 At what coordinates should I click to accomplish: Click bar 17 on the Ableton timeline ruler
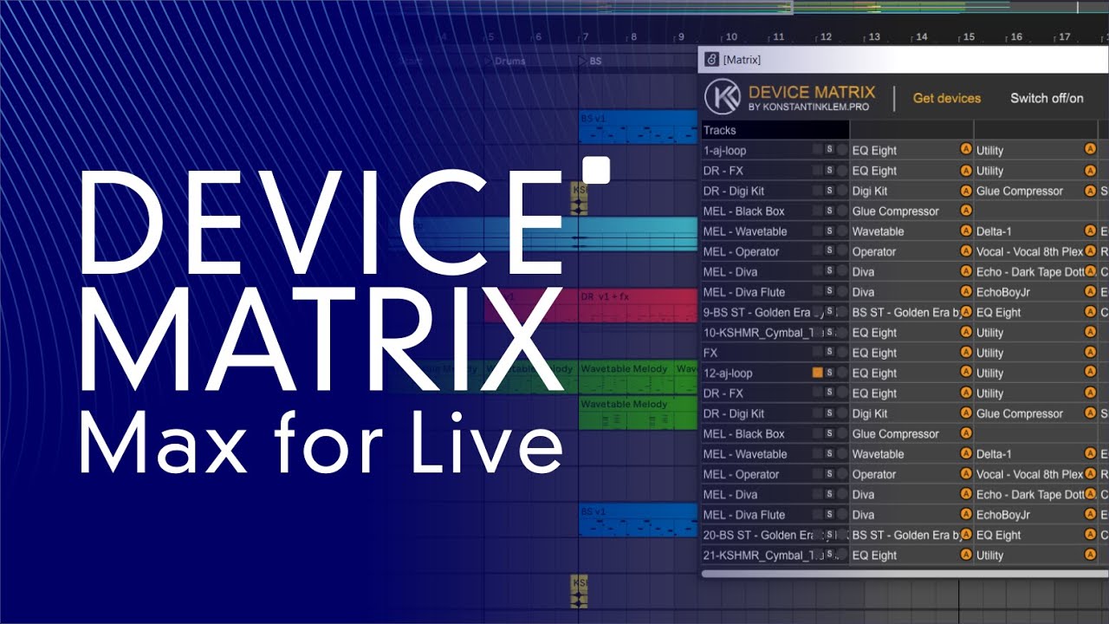click(x=1064, y=37)
